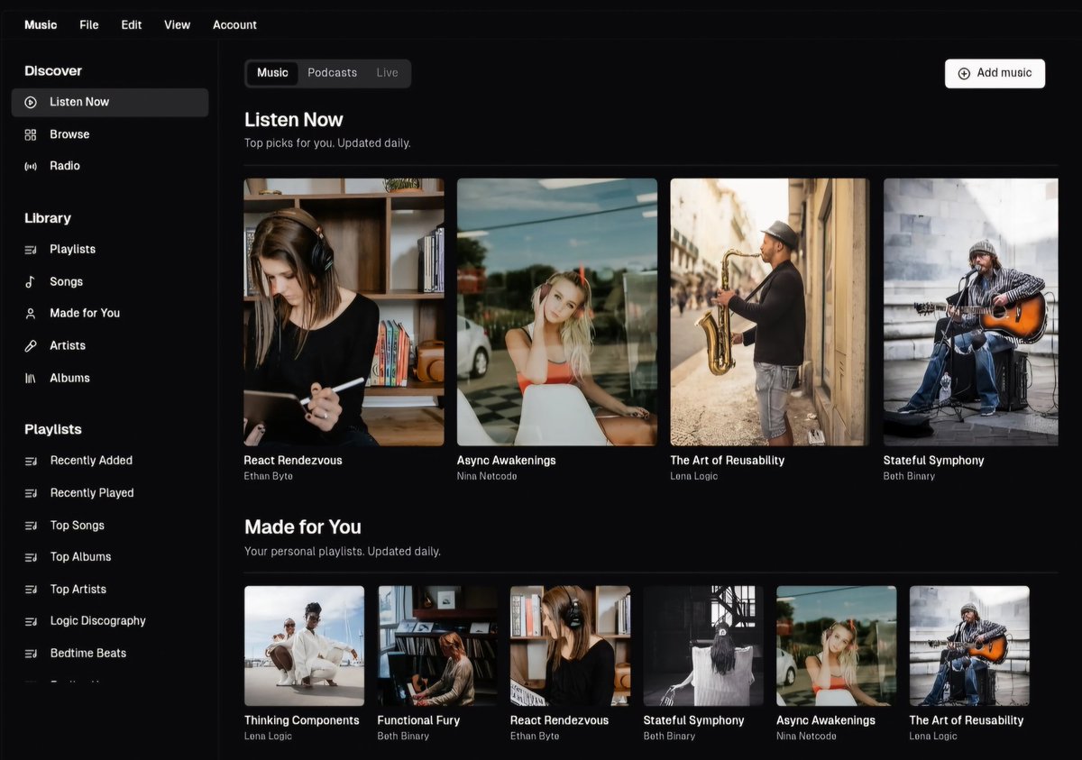Screen dimensions: 1082x760
Task: Switch to the Podcasts tab
Action: (x=333, y=73)
